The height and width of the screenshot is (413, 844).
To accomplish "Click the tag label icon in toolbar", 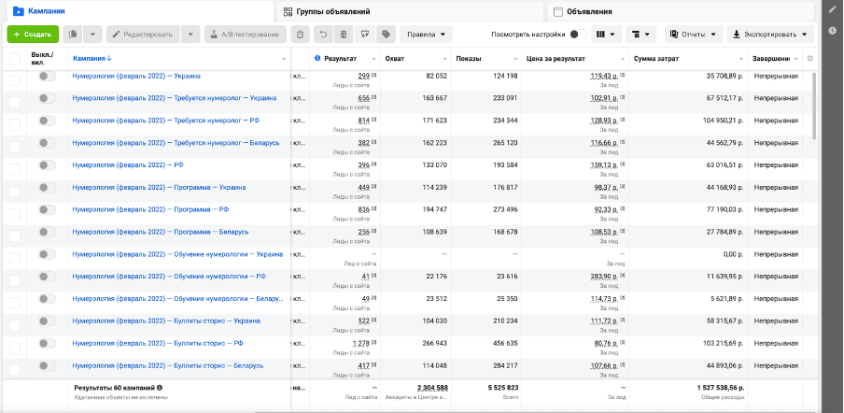I will [x=385, y=35].
